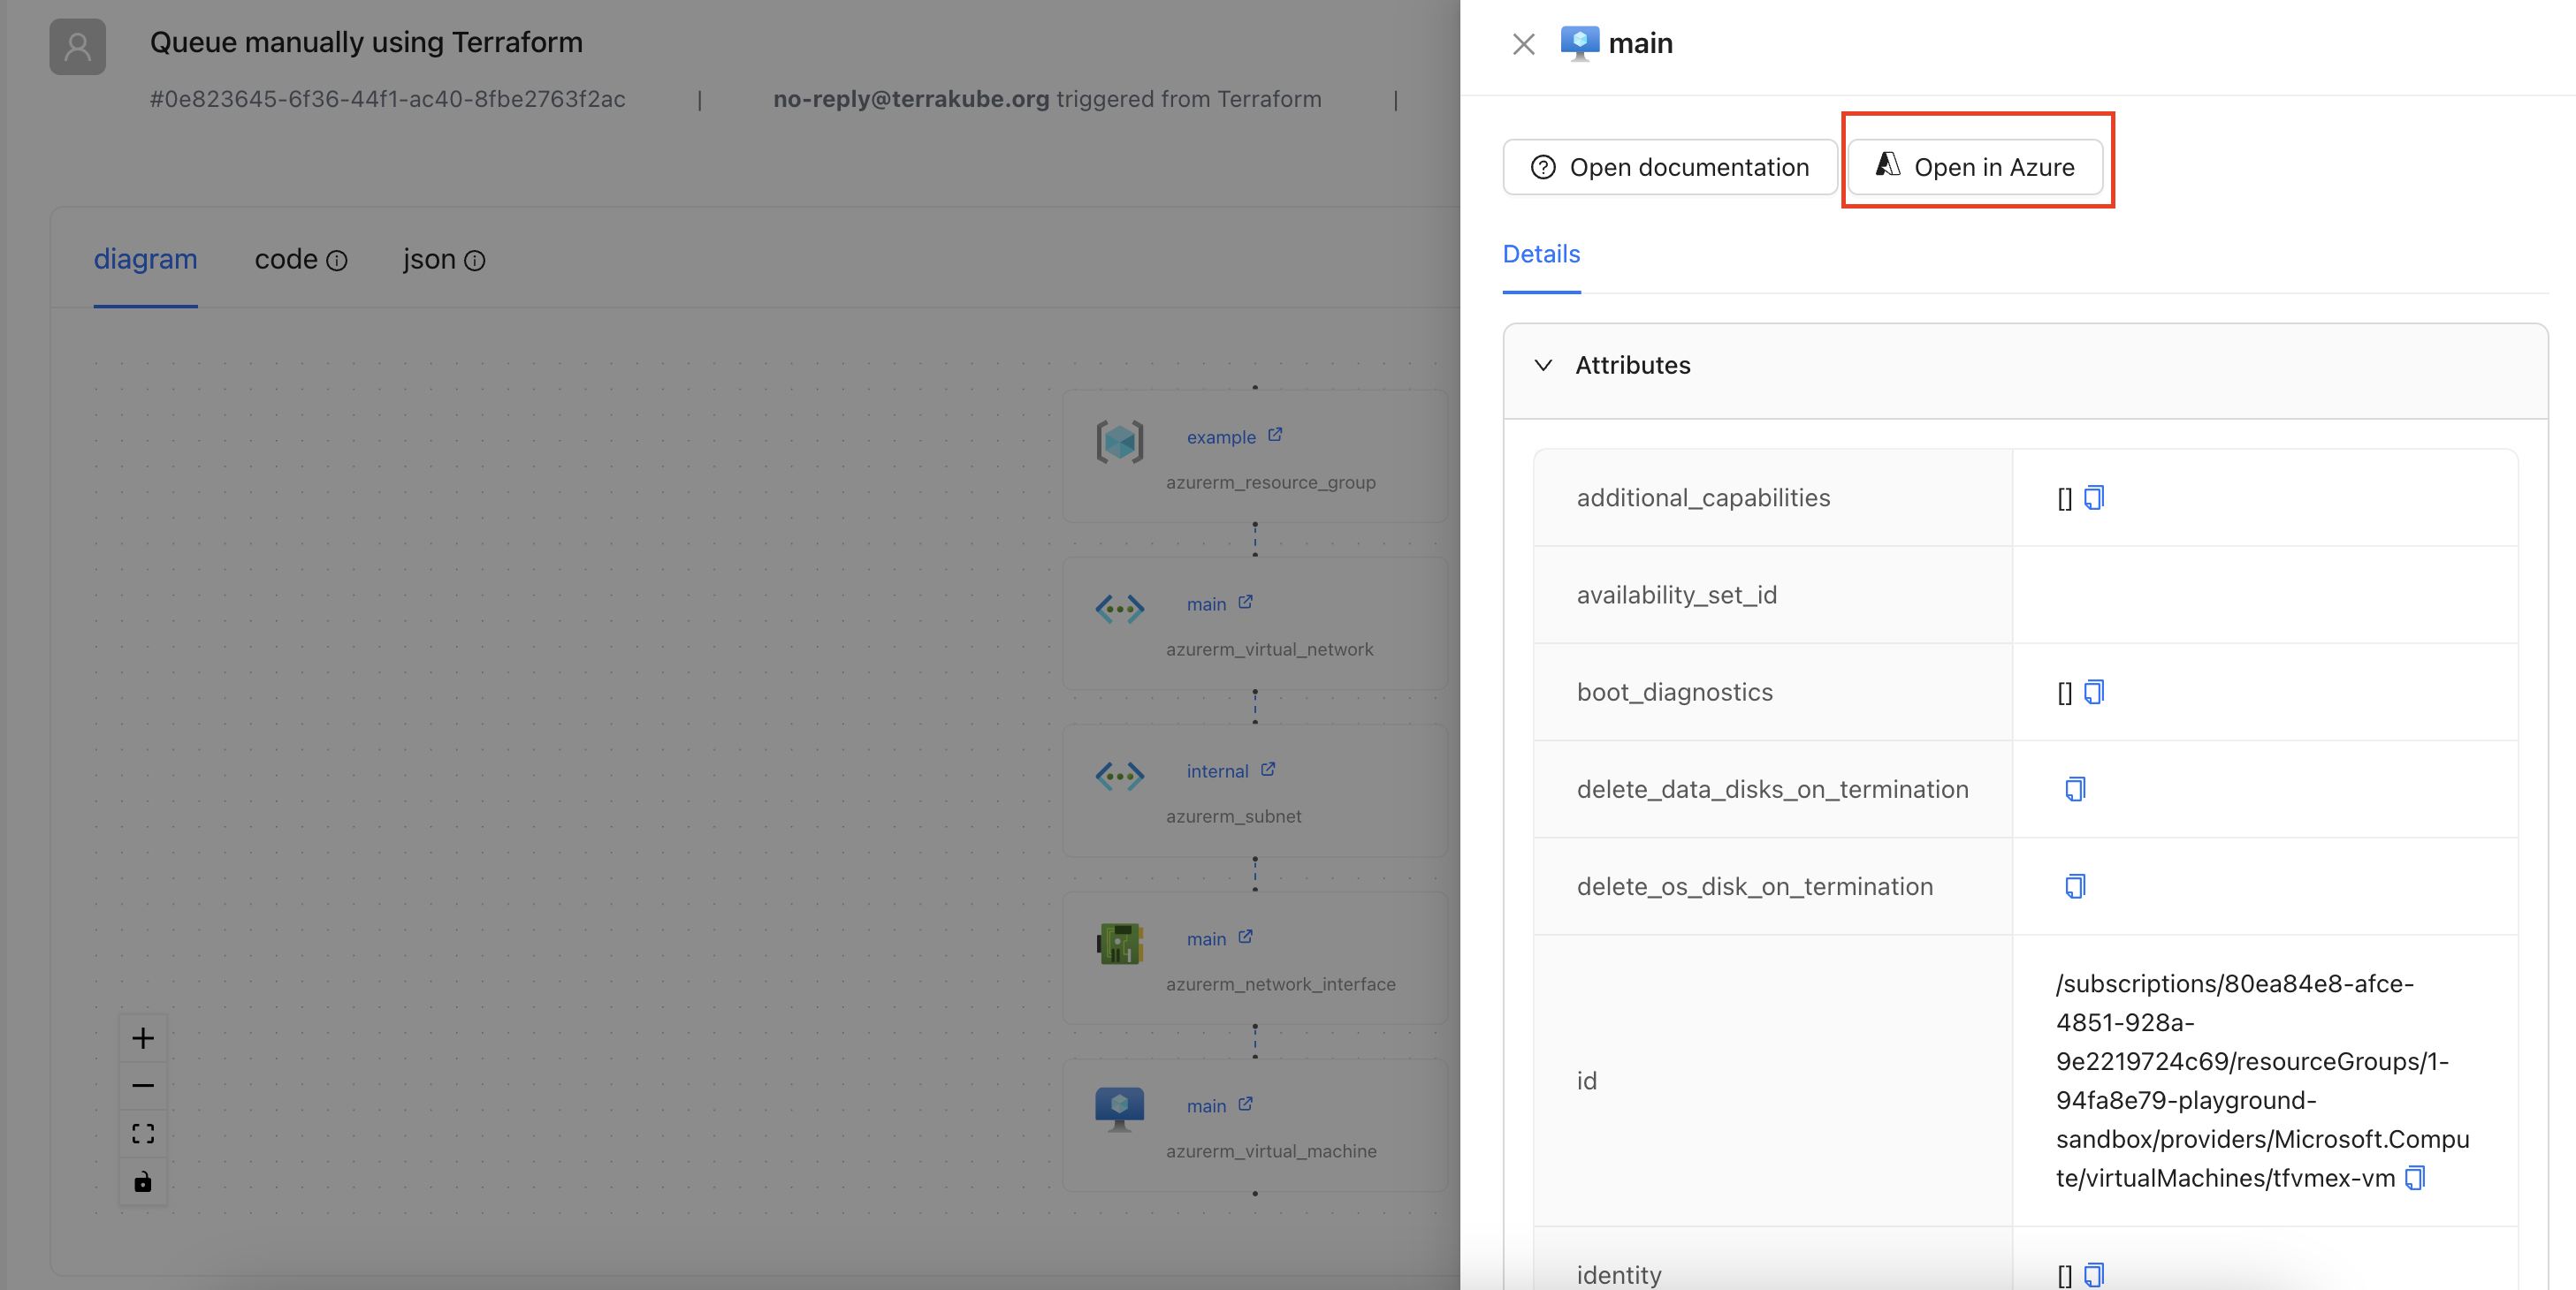
Task: Toggle the diagram interactivity lock
Action: pos(143,1182)
